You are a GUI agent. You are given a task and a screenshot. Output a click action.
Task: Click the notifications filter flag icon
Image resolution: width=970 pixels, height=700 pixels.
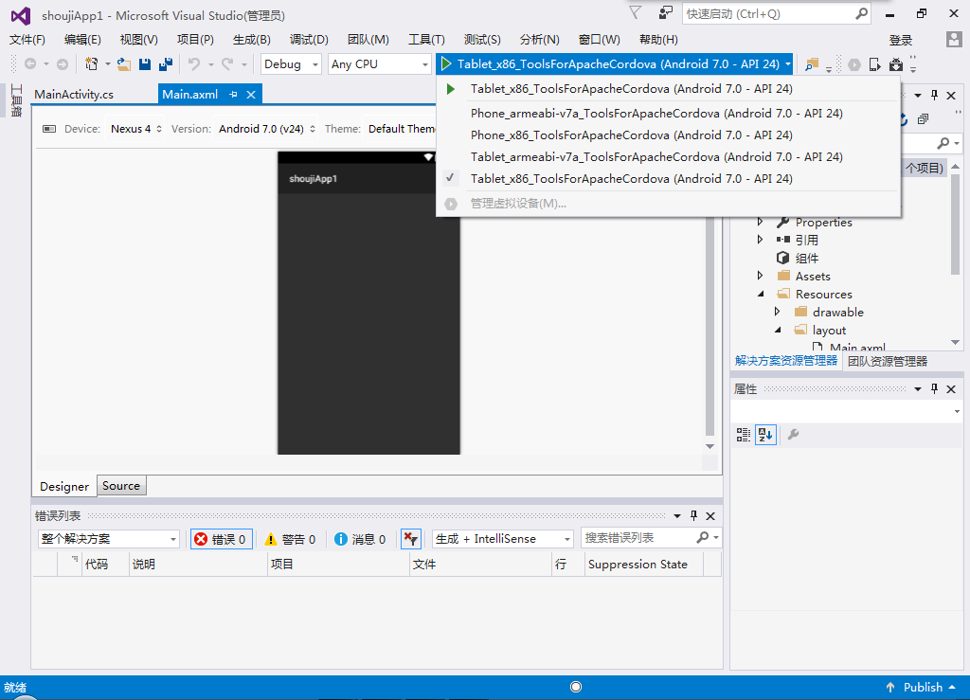(636, 13)
